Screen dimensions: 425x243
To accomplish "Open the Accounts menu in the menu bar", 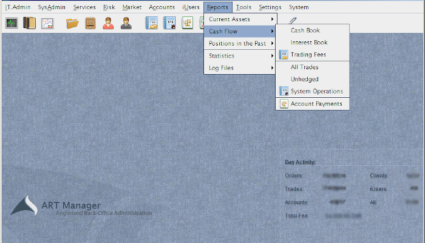I will (x=161, y=7).
